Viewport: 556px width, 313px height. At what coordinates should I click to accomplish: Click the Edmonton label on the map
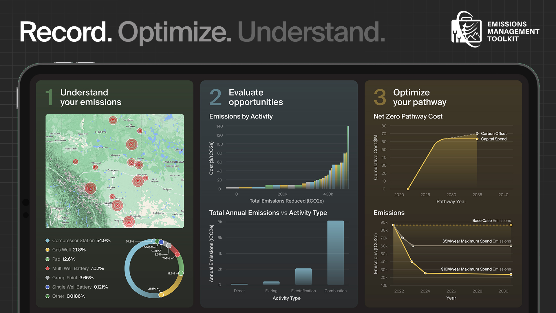click(114, 170)
